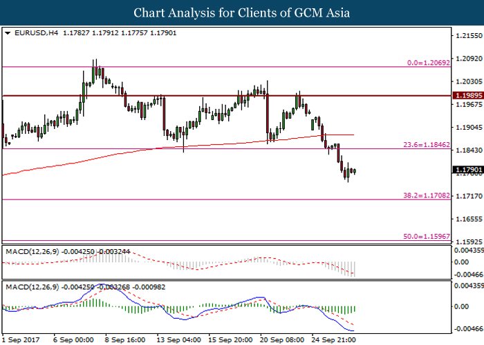Click the 50.0=1.15967 Fibonacci level label

pos(425,237)
